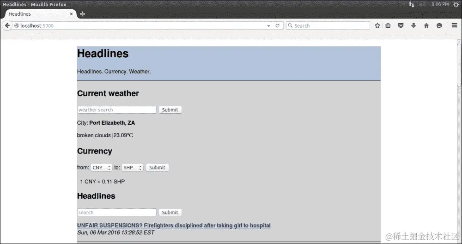The width and height of the screenshot is (462, 244).
Task: Submit the headlines search form
Action: pos(170,212)
